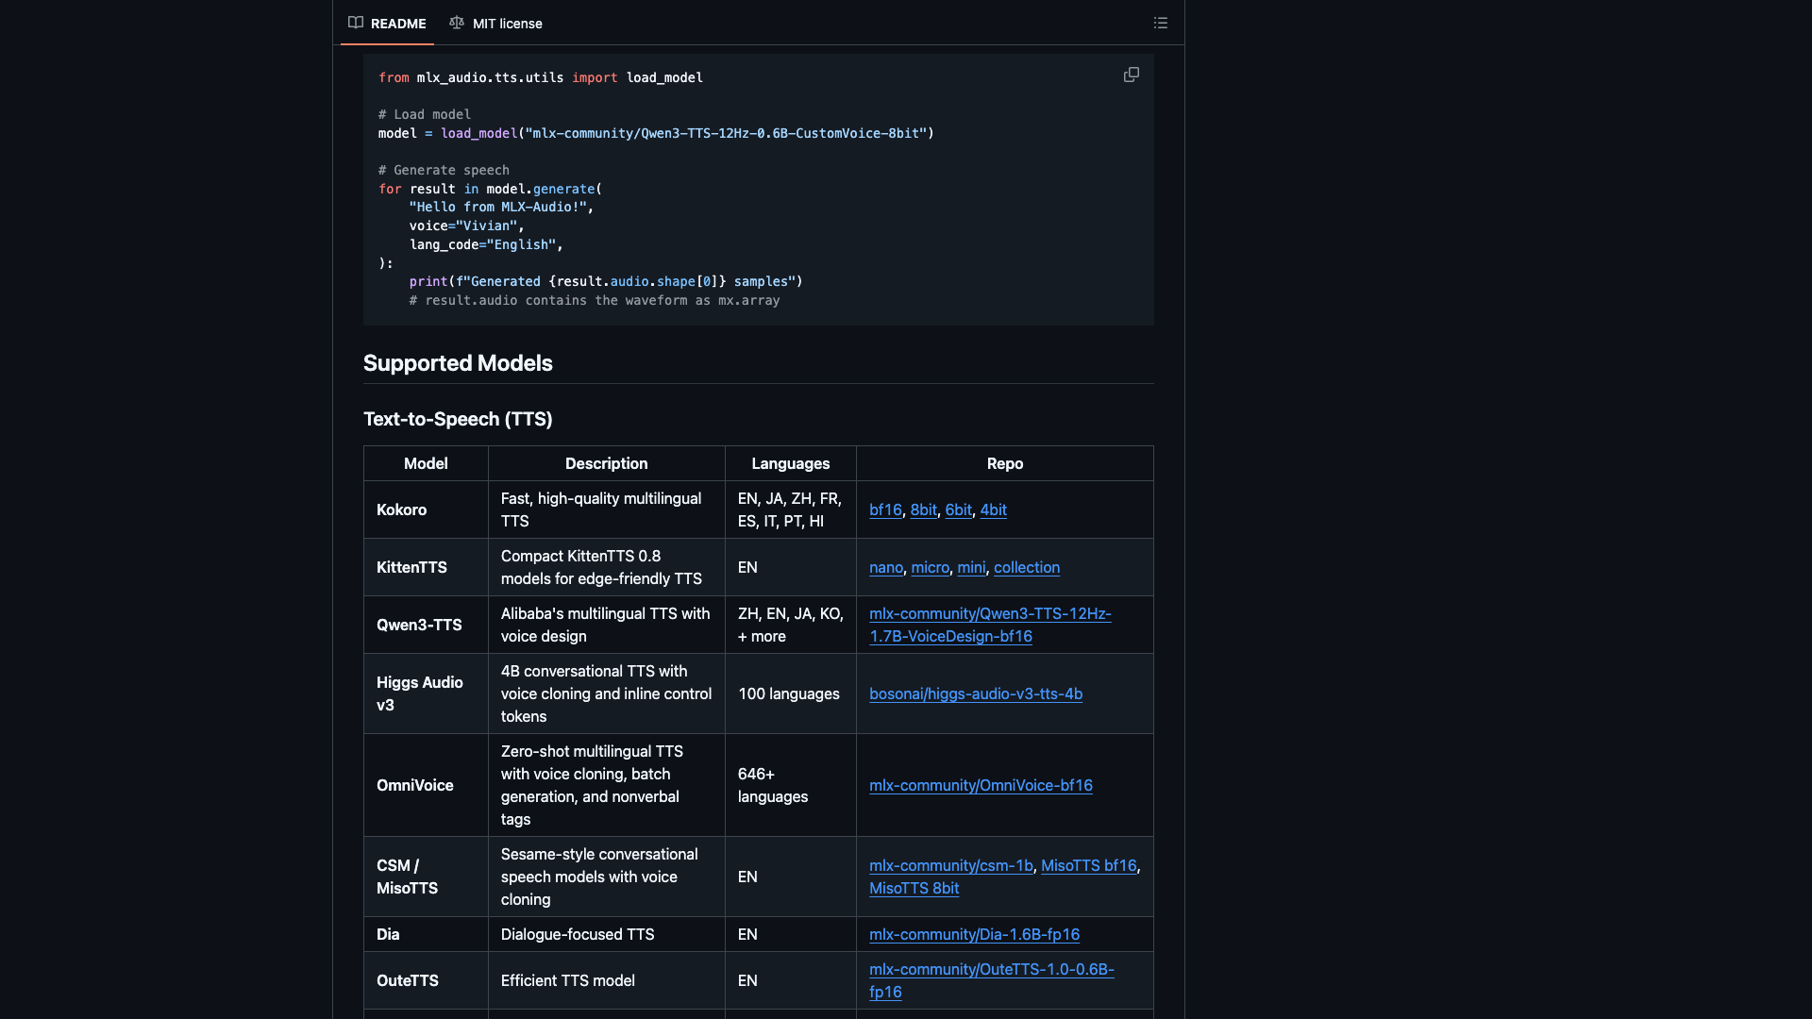Open the README outline icon
The width and height of the screenshot is (1812, 1019).
click(1160, 23)
